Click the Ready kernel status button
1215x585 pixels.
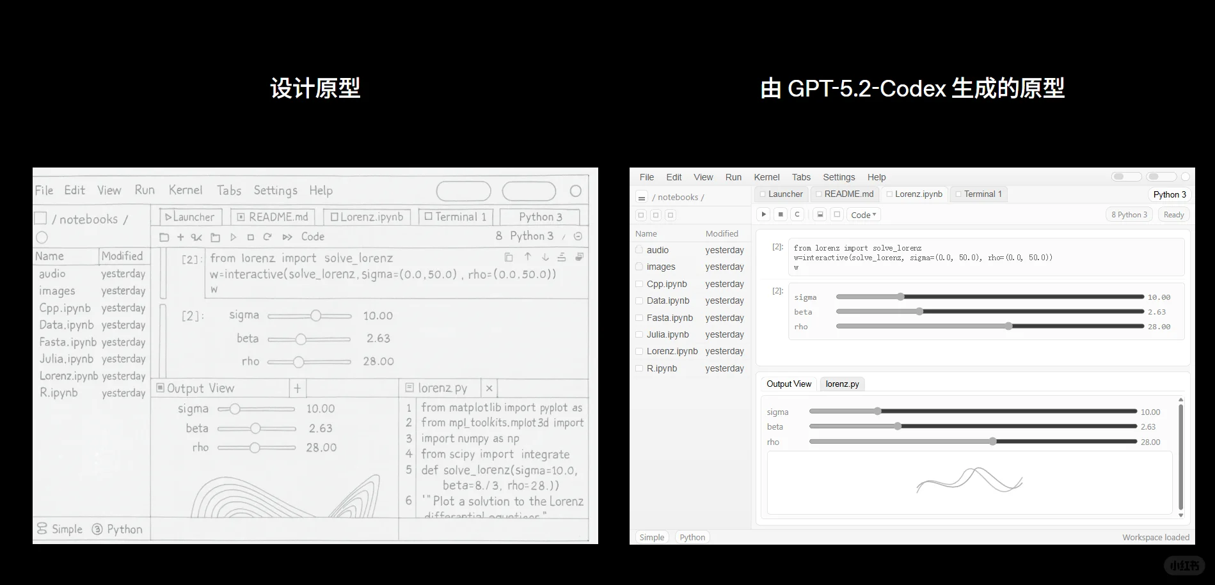pos(1173,214)
